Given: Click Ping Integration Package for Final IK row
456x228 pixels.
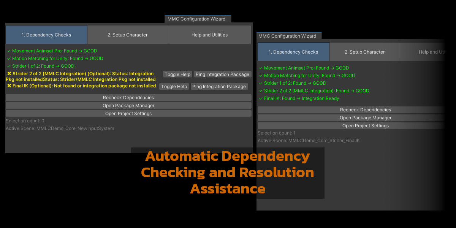Looking at the screenshot, I should pos(219,87).
